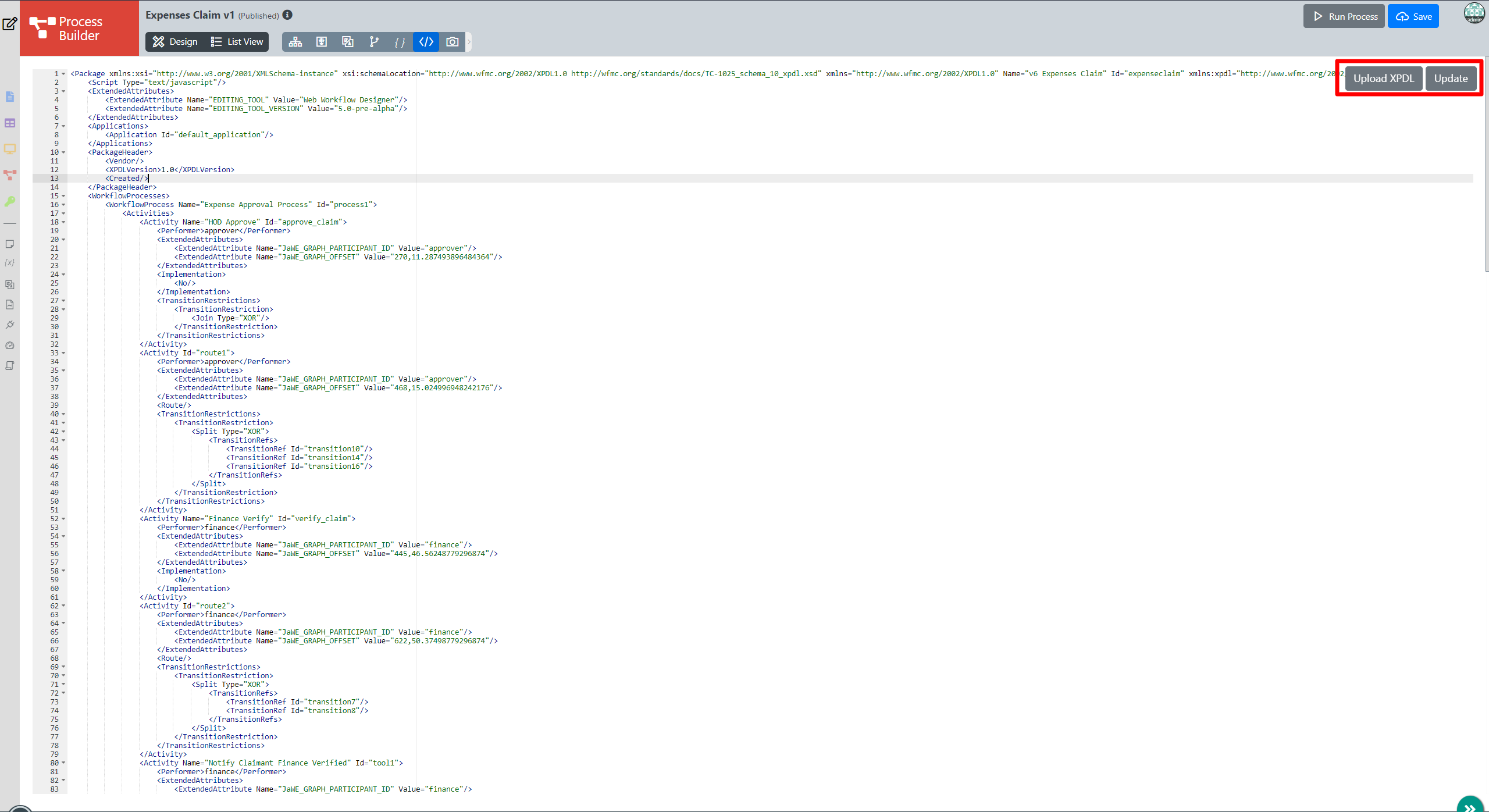Collapse the ExtendedAttributes fold on line 3

click(63, 91)
